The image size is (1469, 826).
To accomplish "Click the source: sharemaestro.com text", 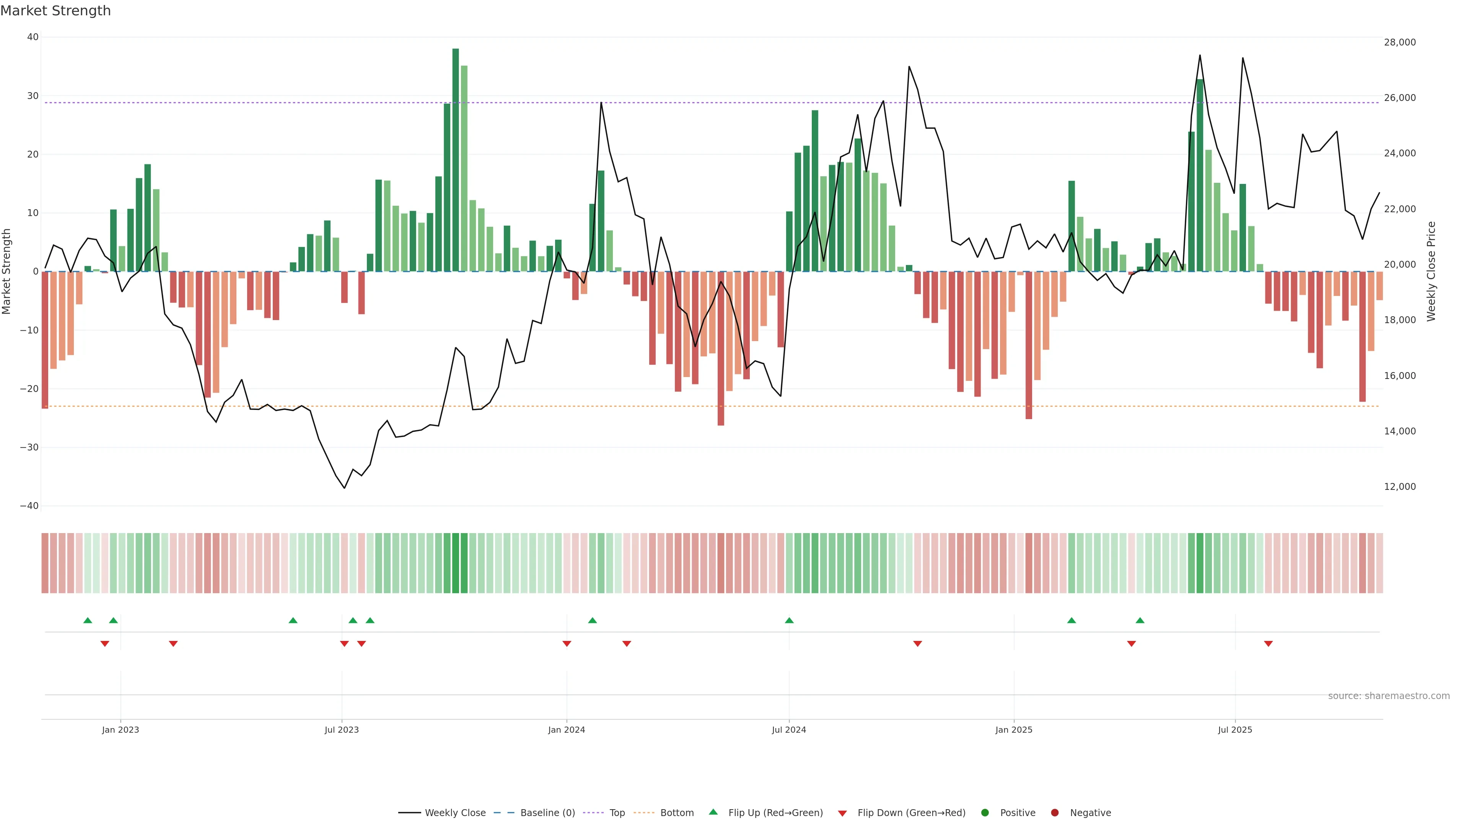I will [1389, 696].
